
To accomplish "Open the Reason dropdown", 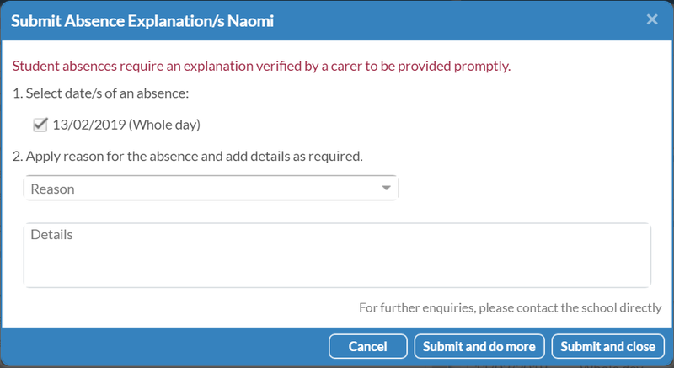I will tap(211, 188).
